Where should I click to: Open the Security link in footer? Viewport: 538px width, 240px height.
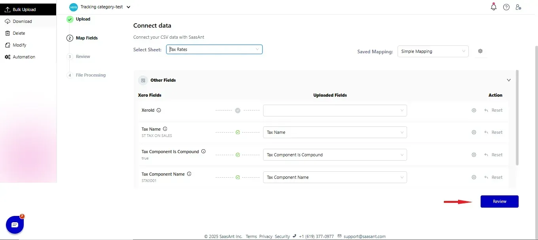point(282,236)
